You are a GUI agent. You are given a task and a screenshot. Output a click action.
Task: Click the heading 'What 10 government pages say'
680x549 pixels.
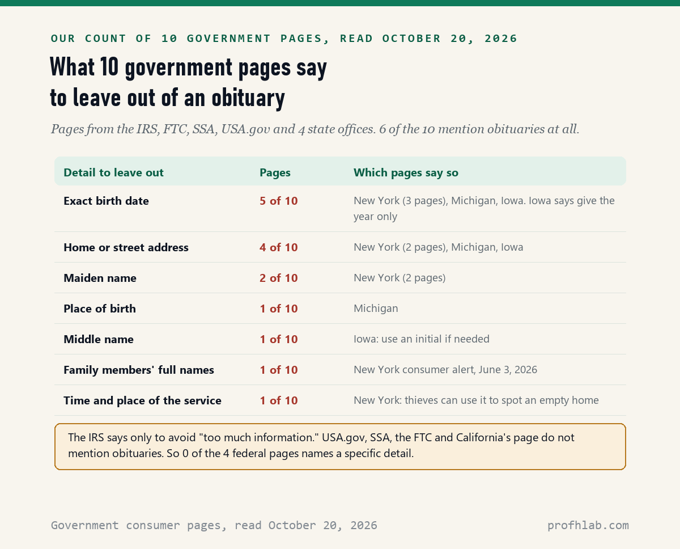pos(189,67)
